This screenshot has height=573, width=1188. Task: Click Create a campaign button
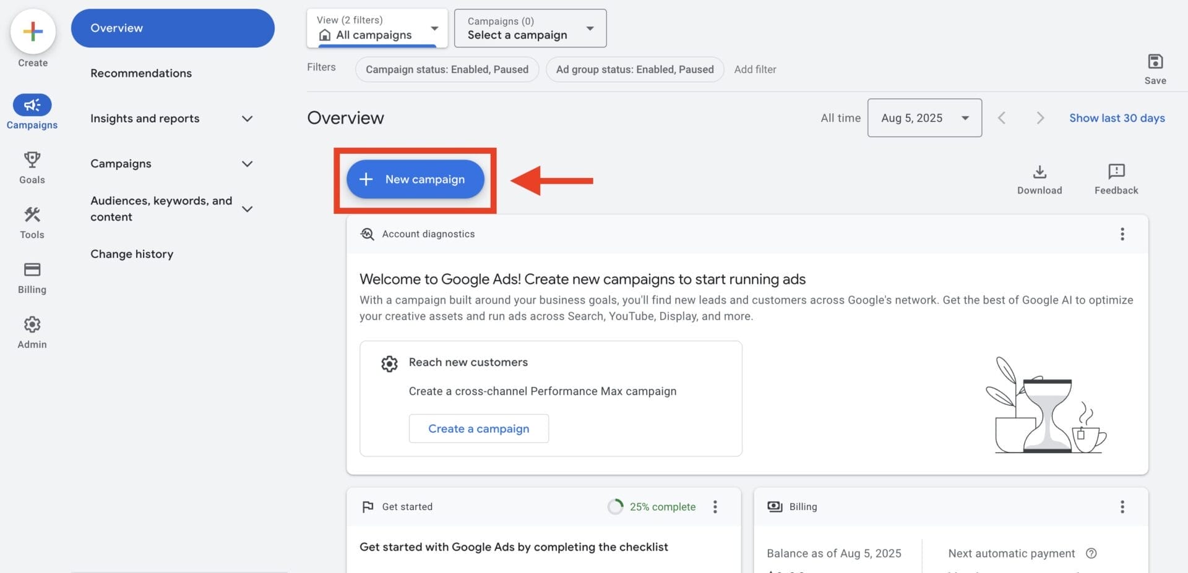point(479,428)
